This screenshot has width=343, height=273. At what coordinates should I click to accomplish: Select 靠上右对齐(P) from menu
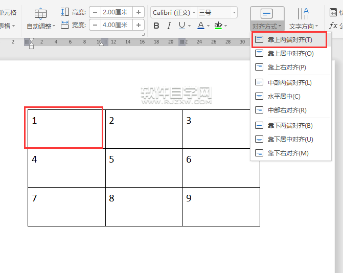click(291, 67)
